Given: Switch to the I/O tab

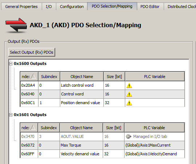Looking at the screenshot, I should pyautogui.click(x=49, y=7).
